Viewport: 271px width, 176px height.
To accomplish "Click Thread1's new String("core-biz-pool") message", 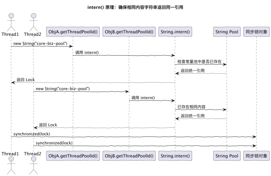I will point(40,43).
